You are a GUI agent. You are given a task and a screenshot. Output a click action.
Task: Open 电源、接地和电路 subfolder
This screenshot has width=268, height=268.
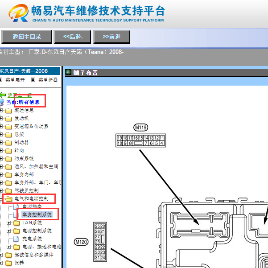42,247
